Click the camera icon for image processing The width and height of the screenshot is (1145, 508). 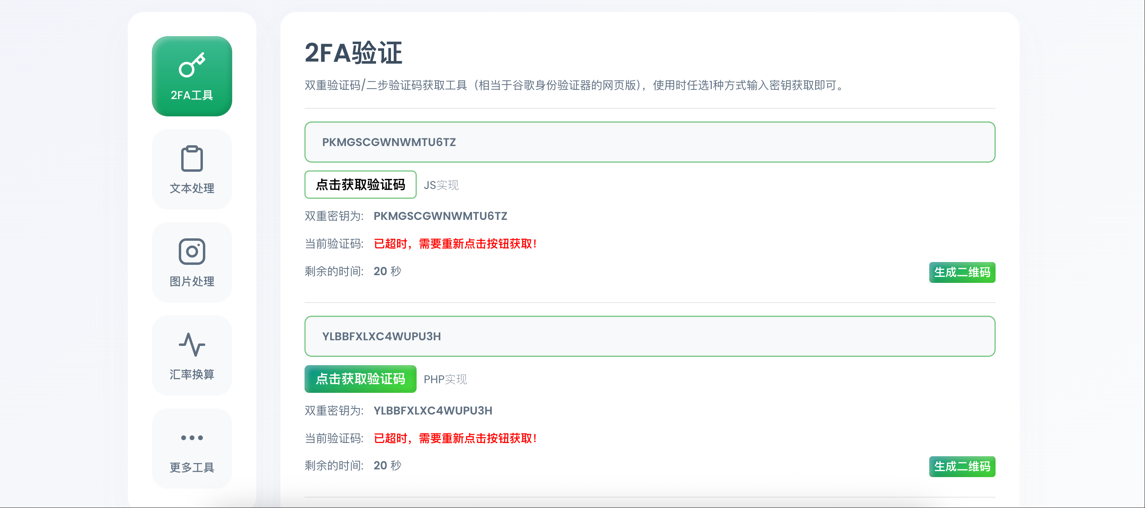tap(192, 251)
